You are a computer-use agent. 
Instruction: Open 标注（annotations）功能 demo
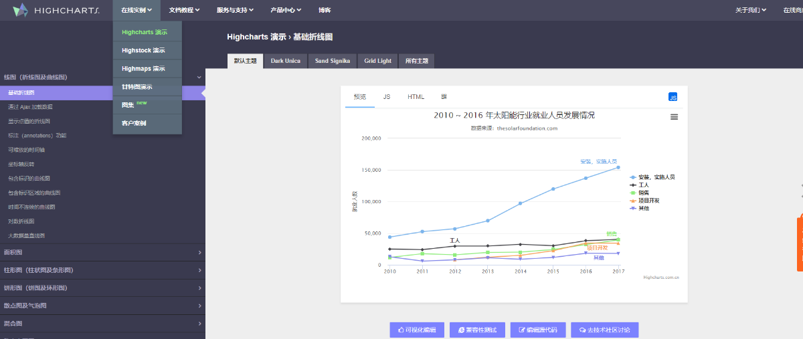click(x=37, y=136)
